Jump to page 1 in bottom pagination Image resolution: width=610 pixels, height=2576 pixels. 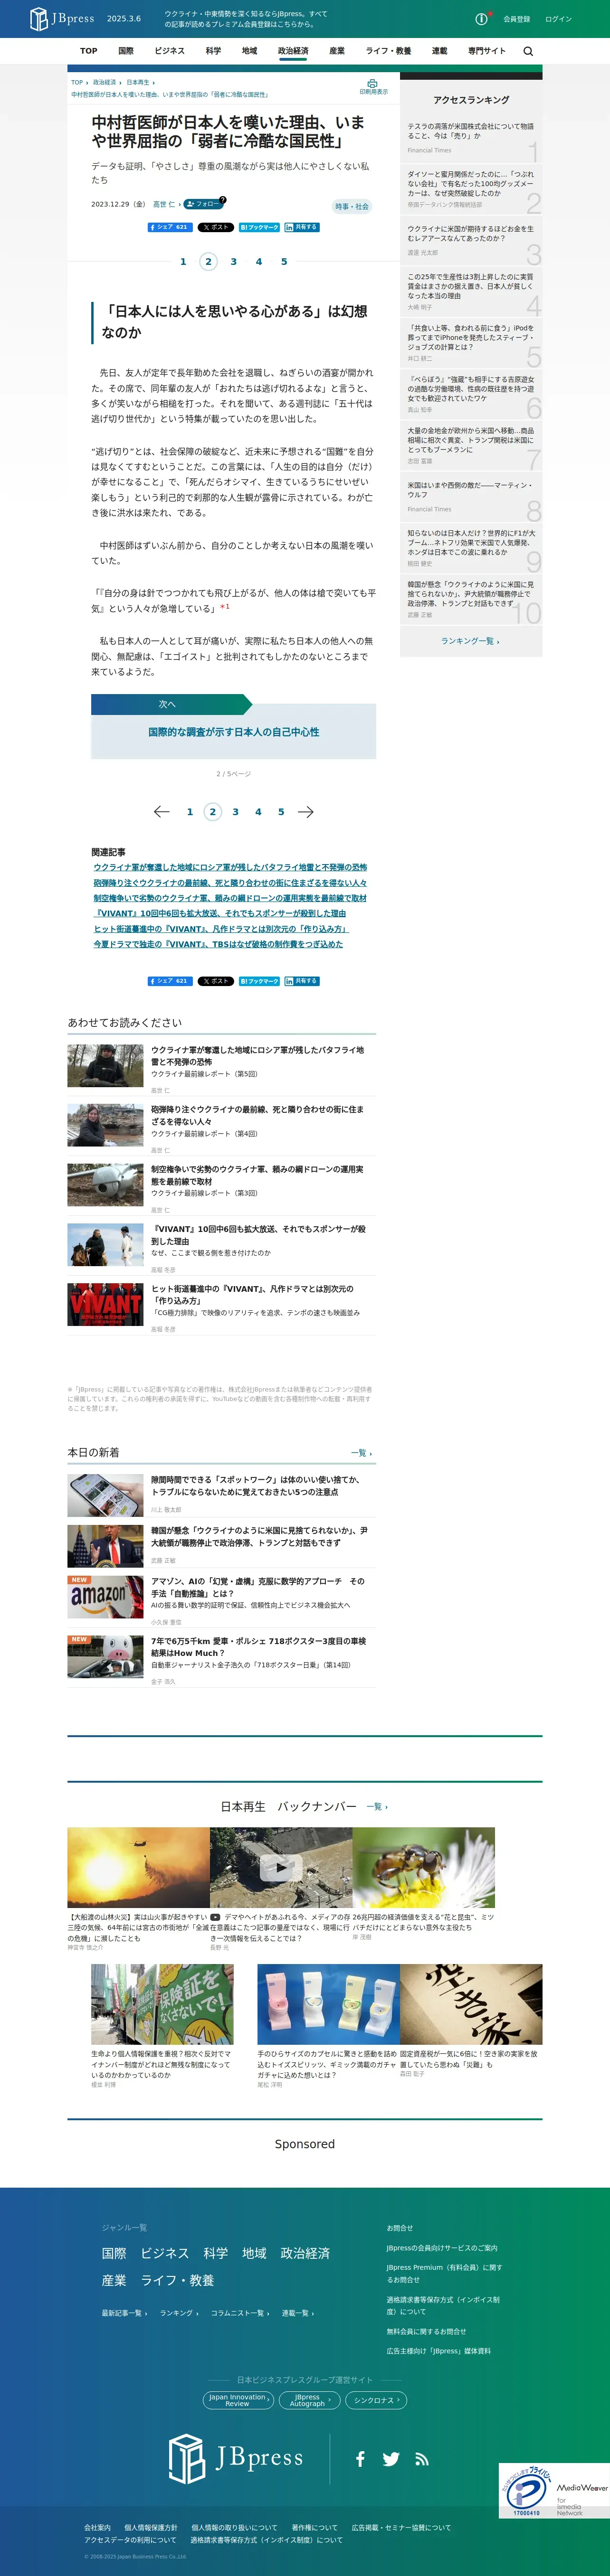click(x=190, y=811)
